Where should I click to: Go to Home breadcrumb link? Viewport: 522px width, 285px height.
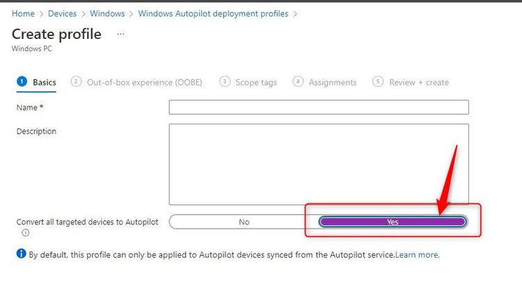(23, 14)
